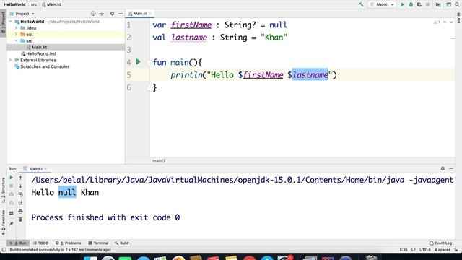The width and height of the screenshot is (462, 260).
Task: Start debugging with the bug icon
Action: pyautogui.click(x=411, y=4)
